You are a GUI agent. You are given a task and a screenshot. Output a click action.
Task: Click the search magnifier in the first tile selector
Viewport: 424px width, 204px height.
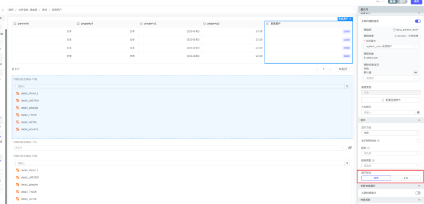coord(347,87)
